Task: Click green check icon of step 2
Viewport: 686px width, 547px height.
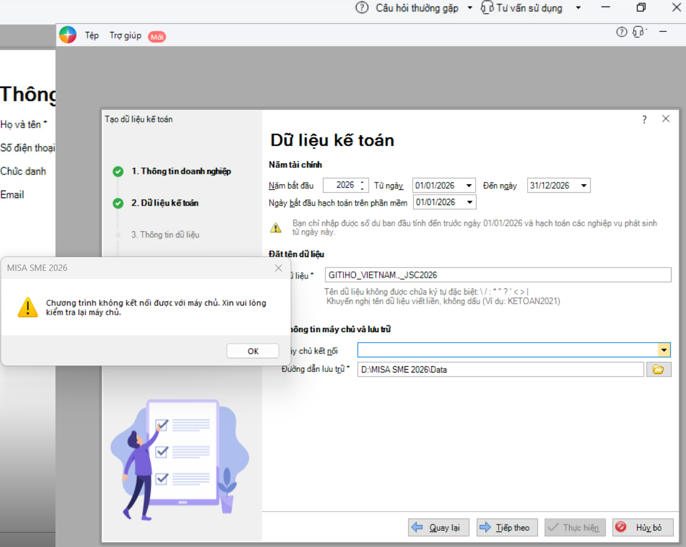Action: coord(118,203)
